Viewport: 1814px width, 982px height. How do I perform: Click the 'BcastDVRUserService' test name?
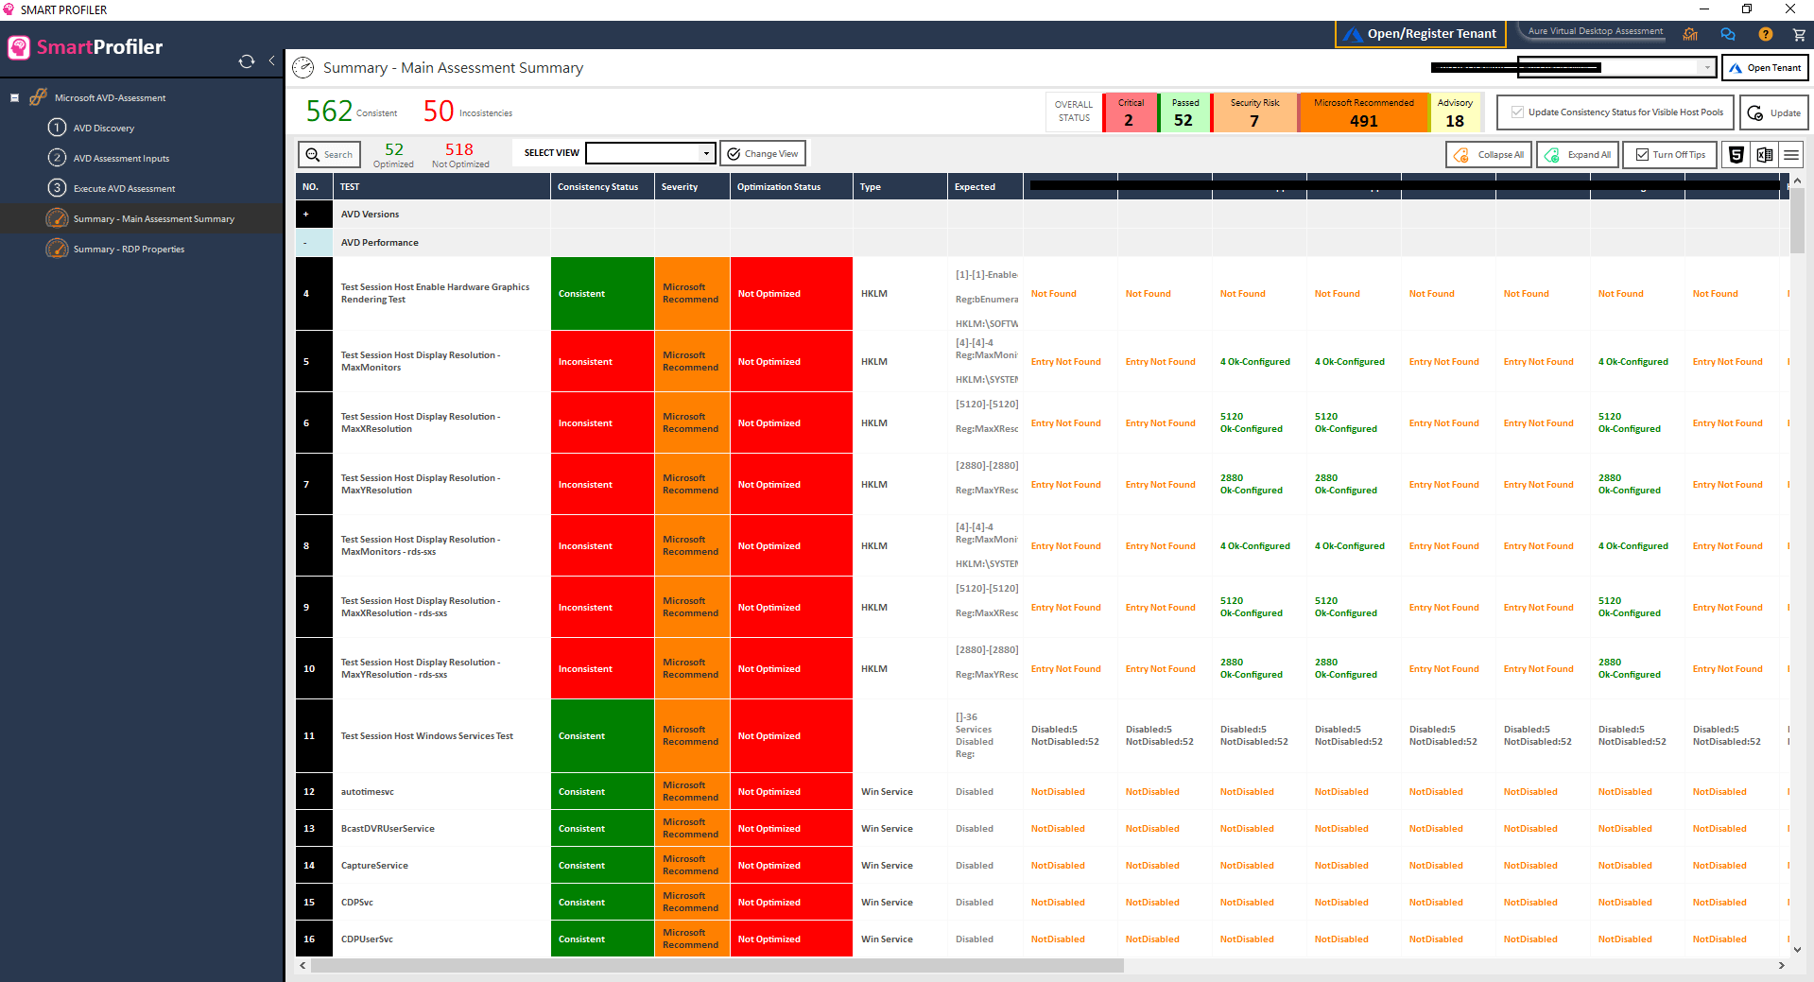click(x=388, y=829)
